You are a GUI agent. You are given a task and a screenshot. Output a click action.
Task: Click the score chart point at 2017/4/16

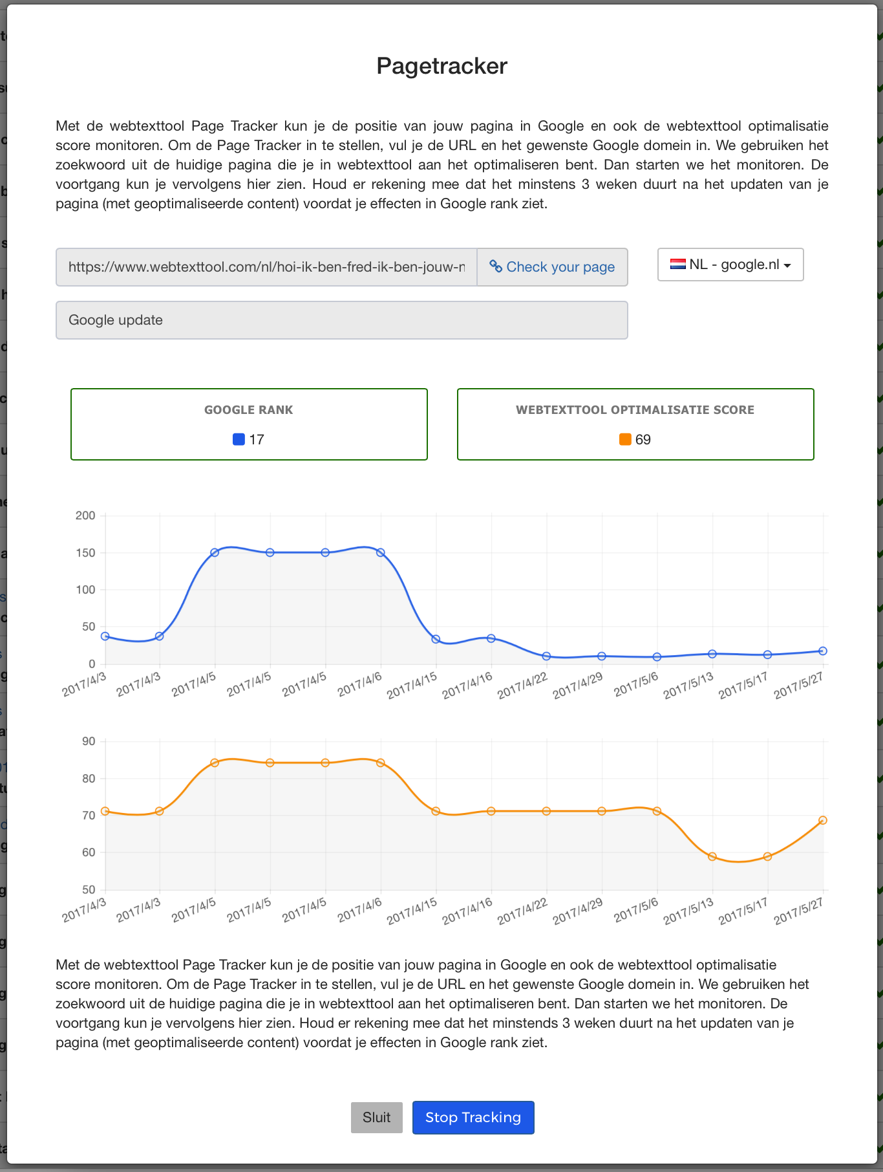coord(491,811)
